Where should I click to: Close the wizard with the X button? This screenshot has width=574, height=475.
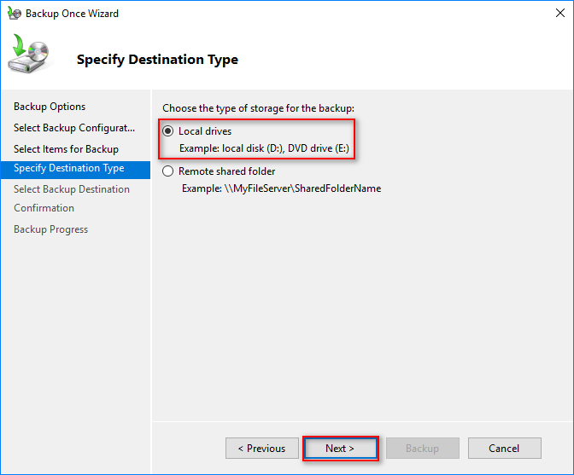coord(559,13)
